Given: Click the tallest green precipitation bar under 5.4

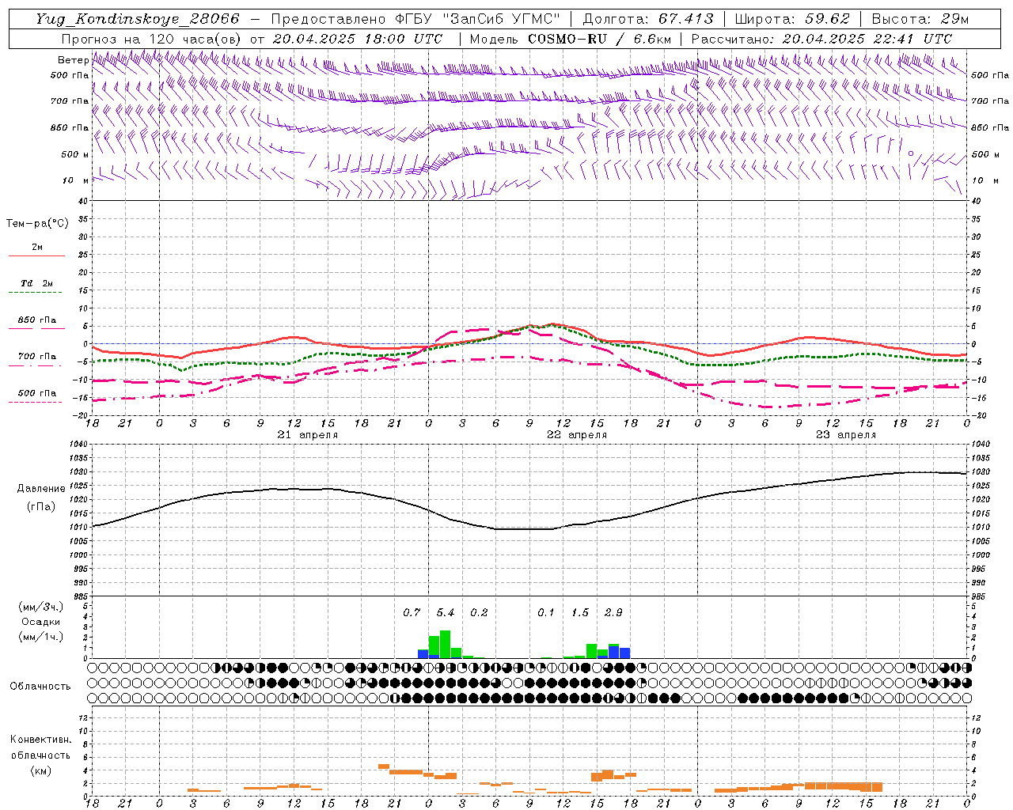Looking at the screenshot, I should pos(445,644).
